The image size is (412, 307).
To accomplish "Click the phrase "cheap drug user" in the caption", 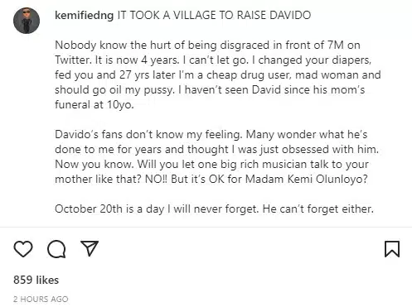I will tap(248, 74).
